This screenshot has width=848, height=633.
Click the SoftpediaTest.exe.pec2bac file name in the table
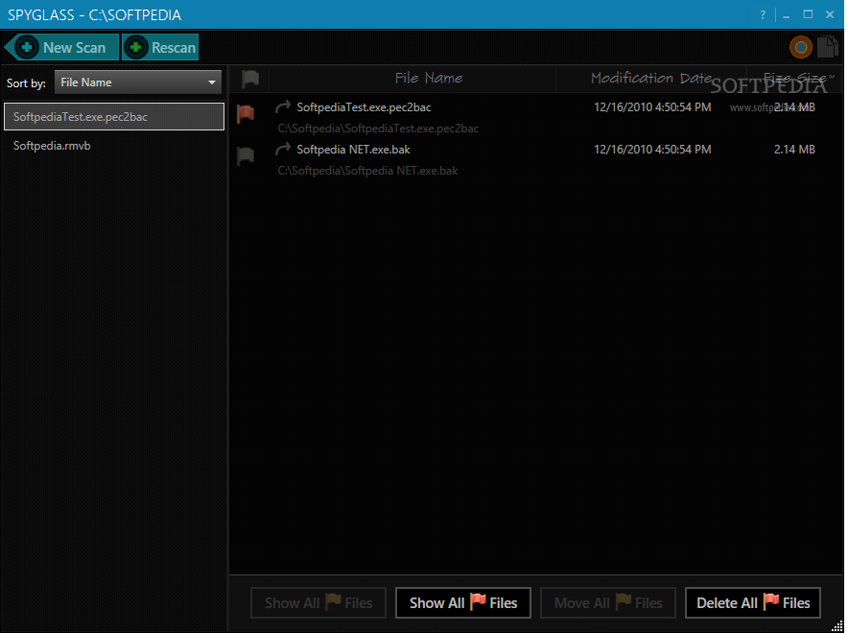364,107
